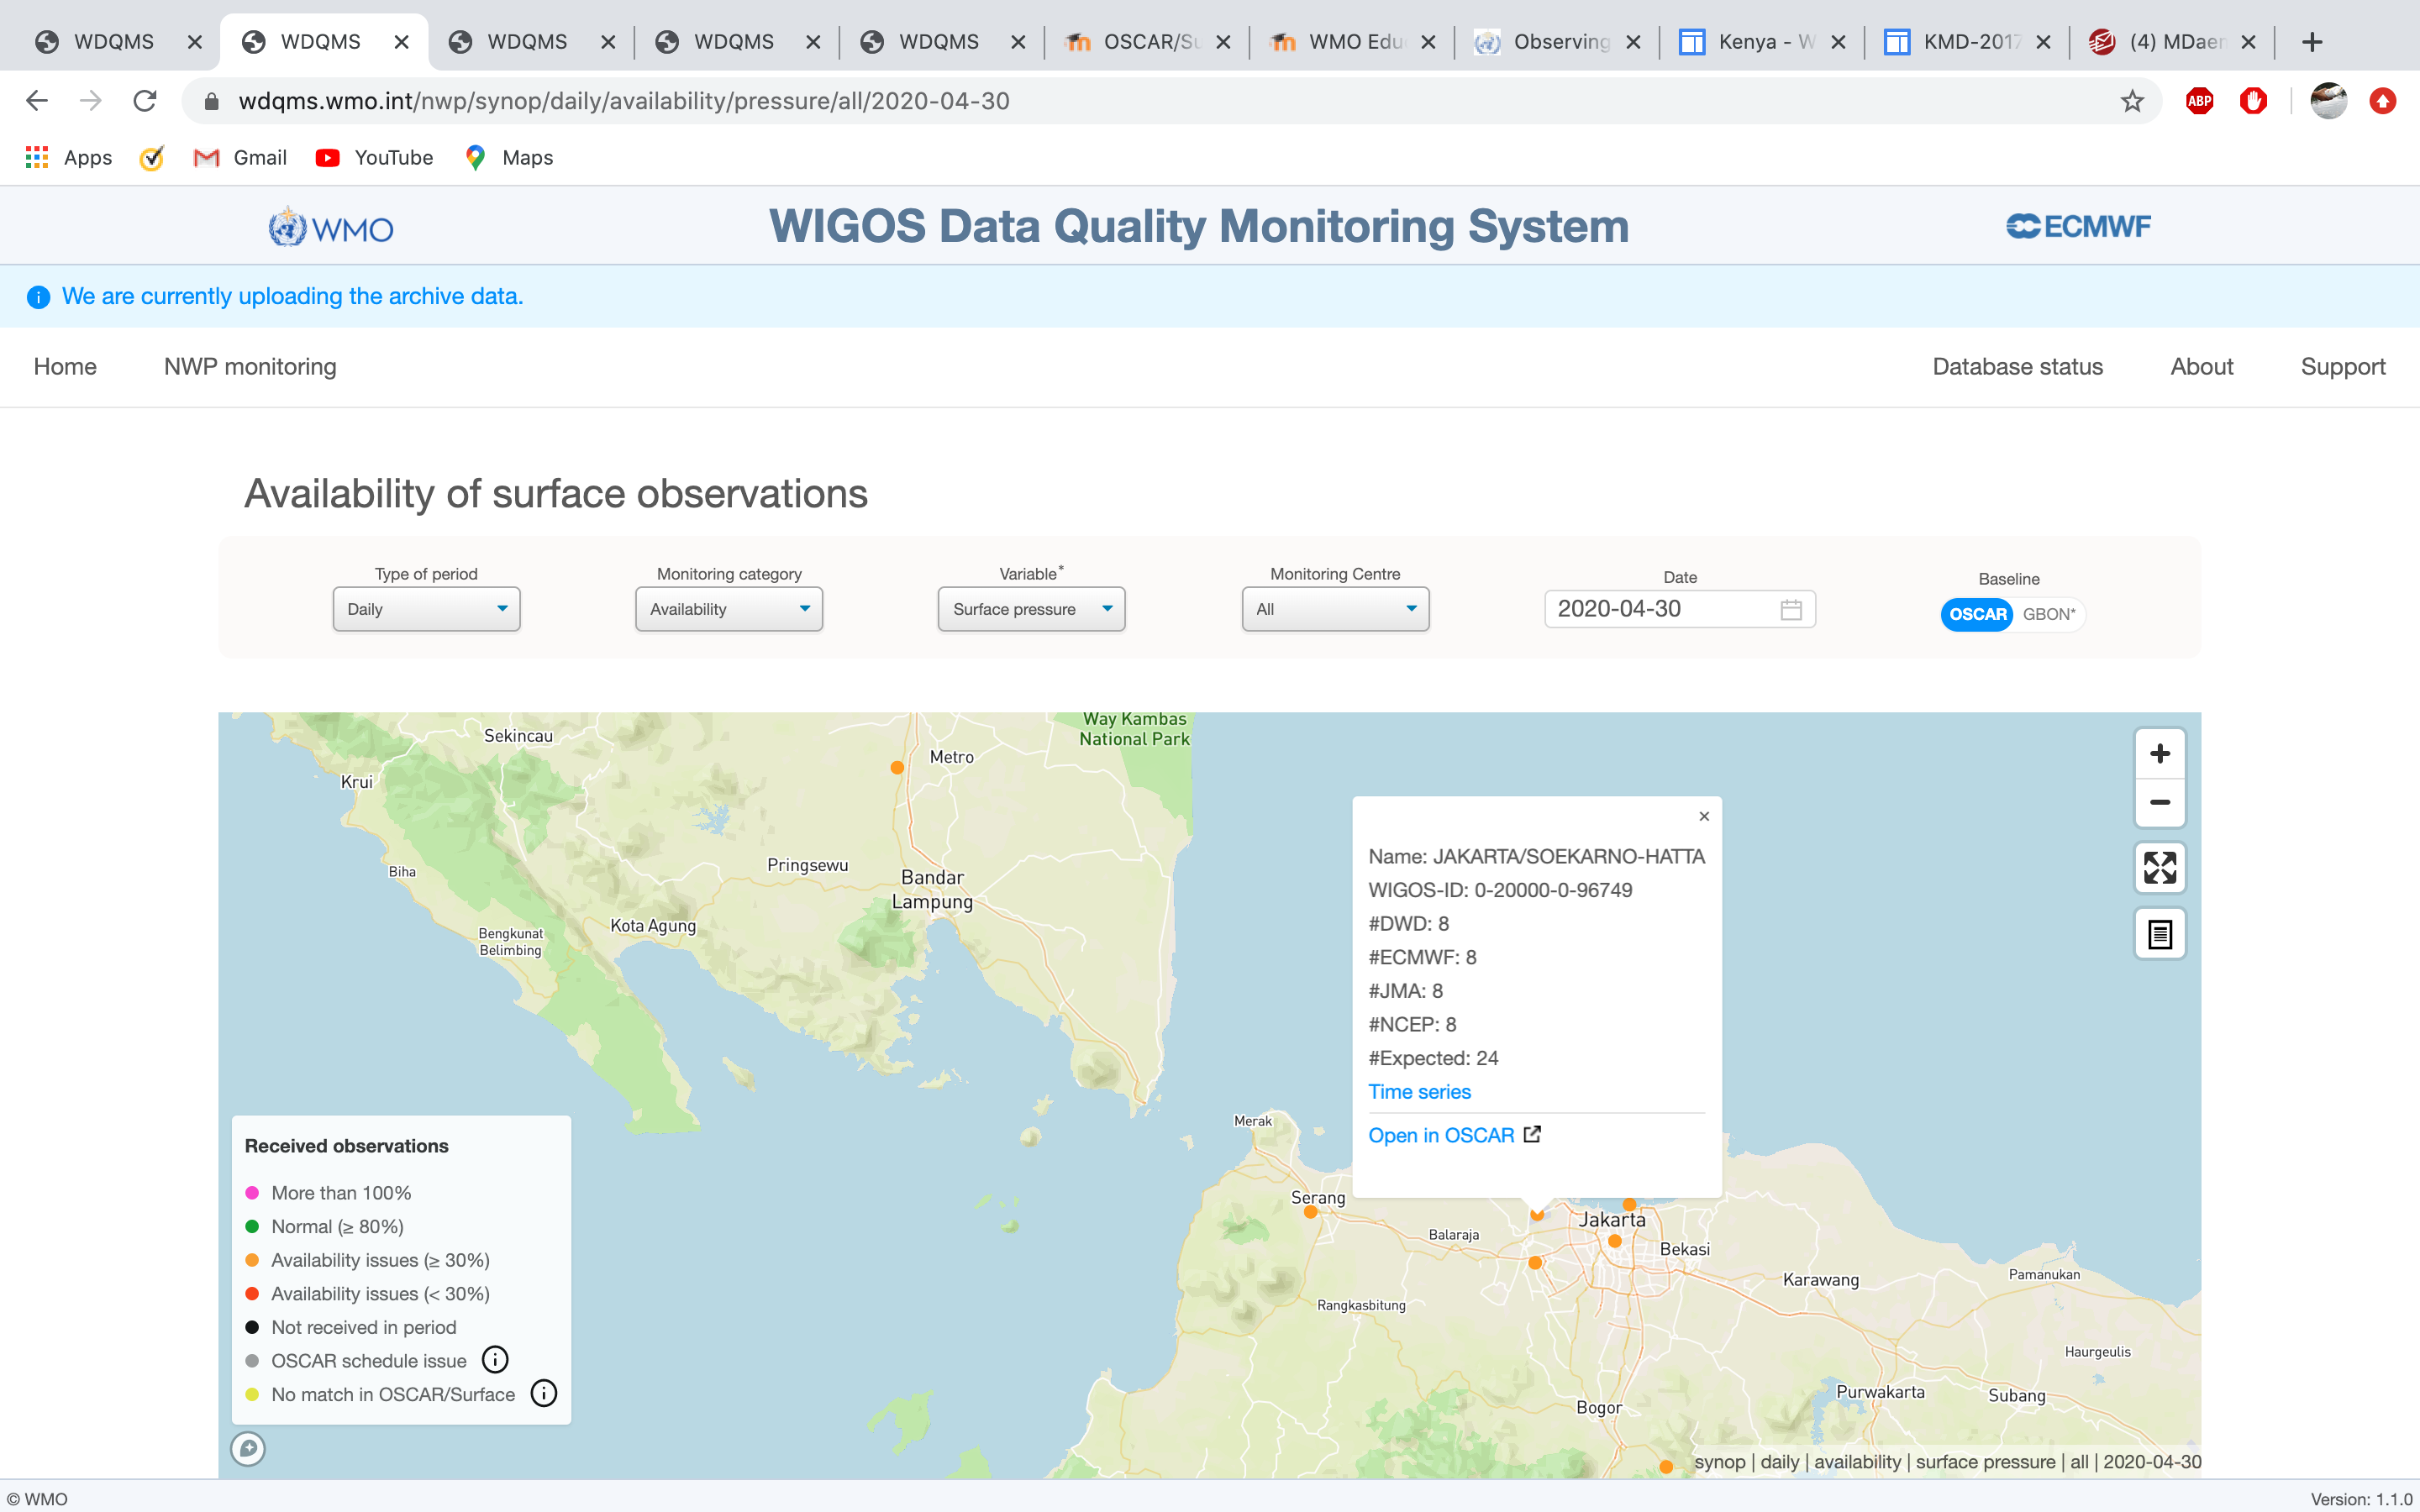
Task: Expand the Type of period dropdown
Action: pyautogui.click(x=427, y=609)
